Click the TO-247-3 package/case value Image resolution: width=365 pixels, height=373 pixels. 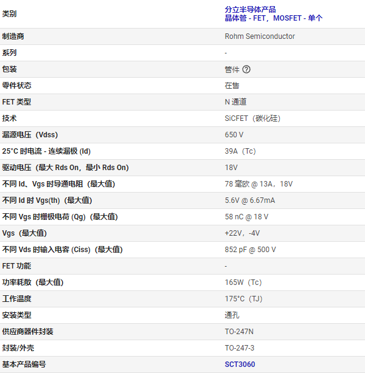240,348
